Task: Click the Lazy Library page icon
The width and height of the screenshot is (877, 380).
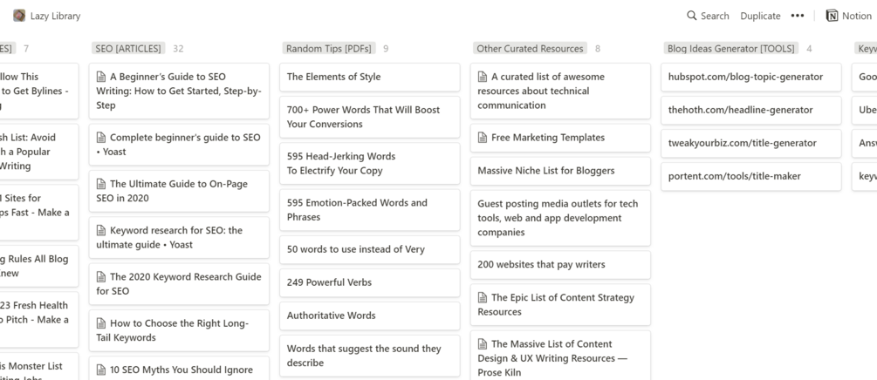Action: (x=19, y=16)
